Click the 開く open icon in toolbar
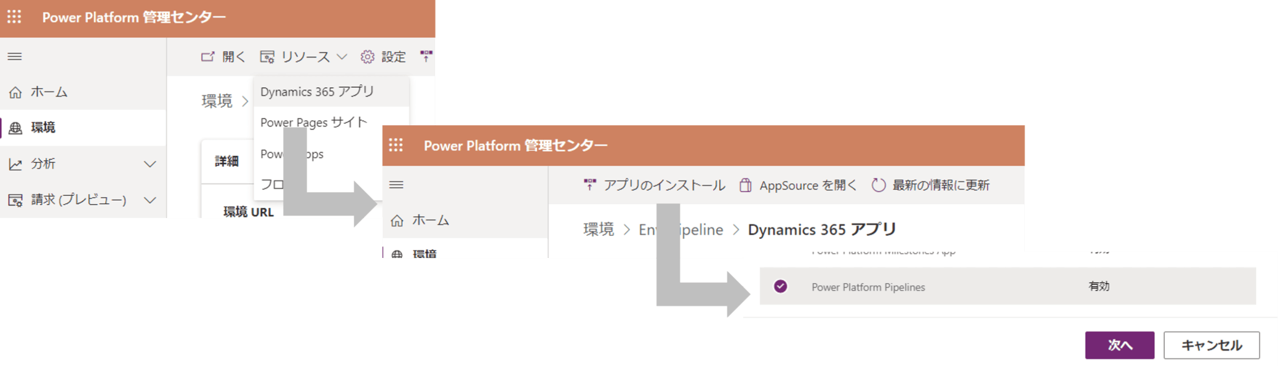This screenshot has height=366, width=1278. coord(207,56)
